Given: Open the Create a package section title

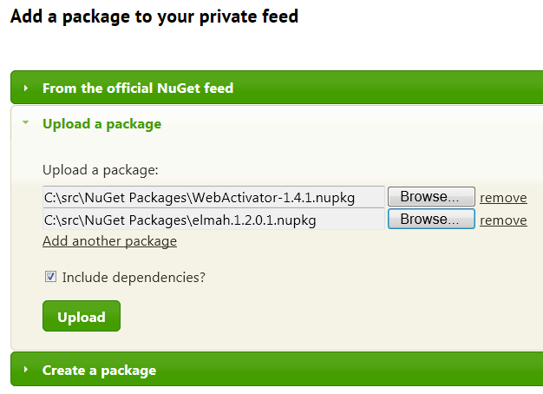Looking at the screenshot, I should [99, 371].
